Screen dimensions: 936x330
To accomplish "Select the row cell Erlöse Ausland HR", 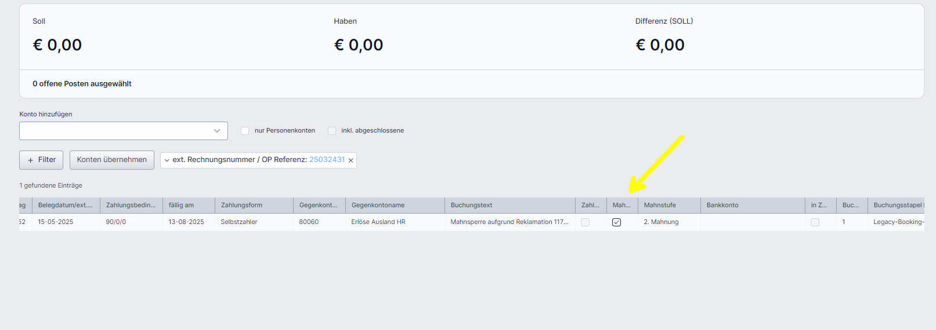I will (x=378, y=222).
